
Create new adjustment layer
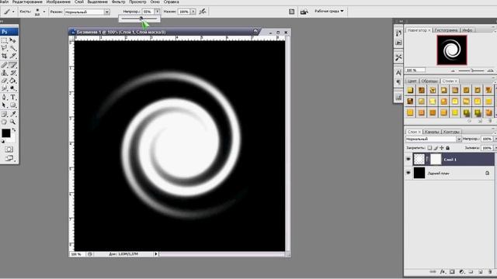click(x=462, y=272)
